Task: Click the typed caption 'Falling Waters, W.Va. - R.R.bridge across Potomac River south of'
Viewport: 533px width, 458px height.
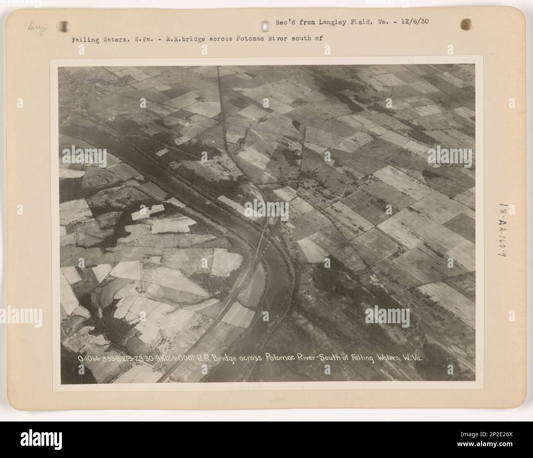Action: [x=198, y=40]
